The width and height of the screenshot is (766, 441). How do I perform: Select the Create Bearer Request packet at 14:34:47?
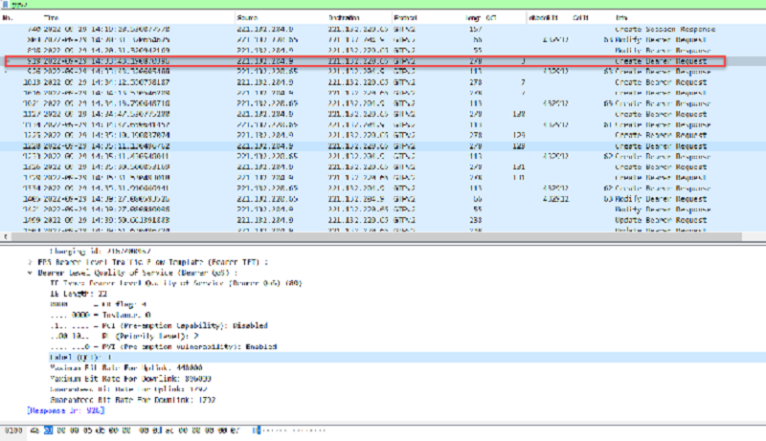383,114
